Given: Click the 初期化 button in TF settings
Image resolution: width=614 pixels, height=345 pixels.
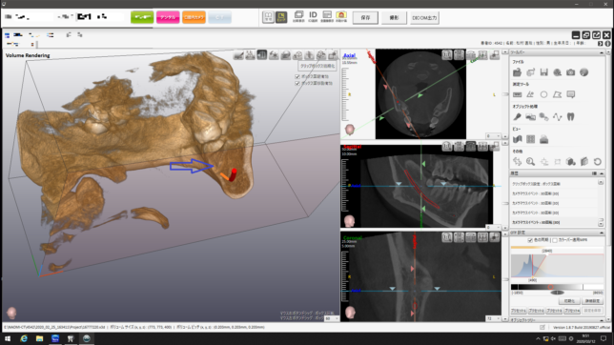Looking at the screenshot, I should click(569, 301).
